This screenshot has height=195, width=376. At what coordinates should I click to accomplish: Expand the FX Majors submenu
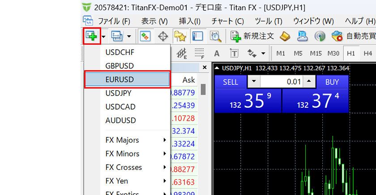click(x=127, y=140)
